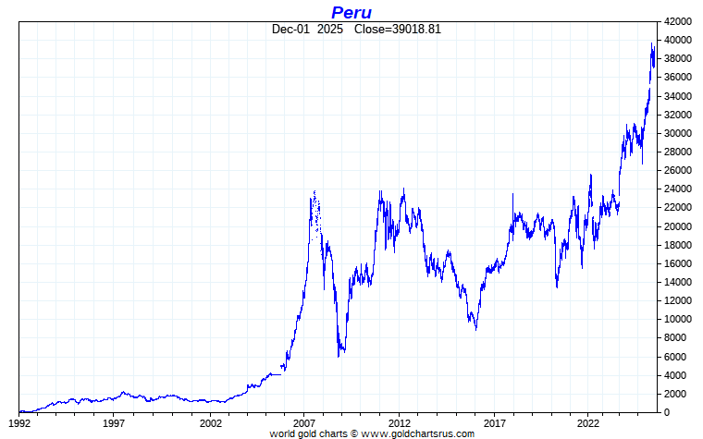Click the y-axis label 12000
The width and height of the screenshot is (703, 439).
677,301
